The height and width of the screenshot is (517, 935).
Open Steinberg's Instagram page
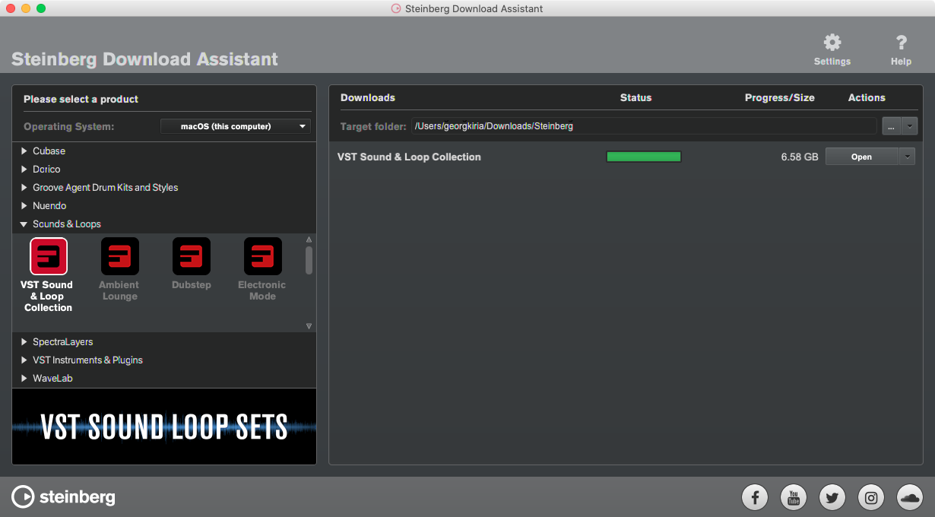pos(870,497)
